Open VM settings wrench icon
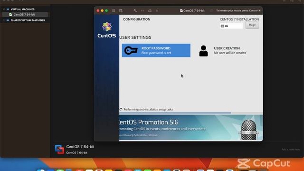The image size is (304, 171). [x=135, y=10]
